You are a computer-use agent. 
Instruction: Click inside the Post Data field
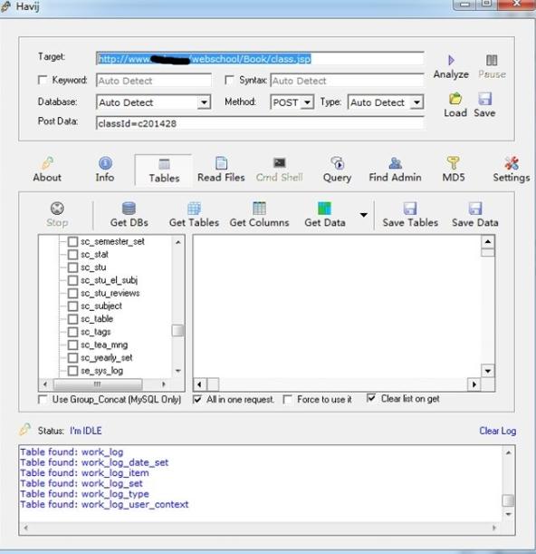click(260, 123)
